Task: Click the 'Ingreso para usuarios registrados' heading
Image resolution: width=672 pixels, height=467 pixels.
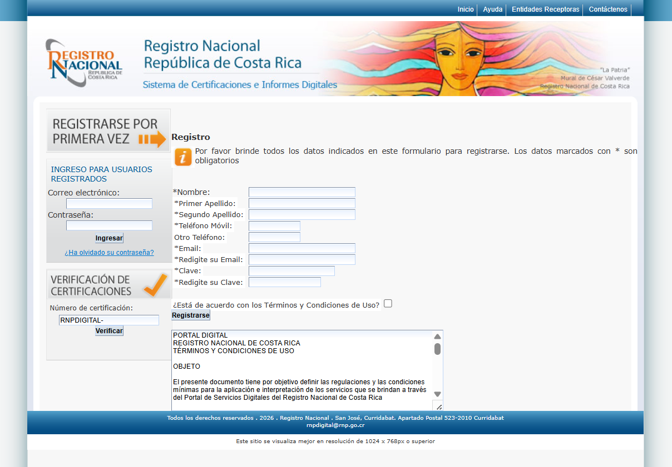Action: coord(101,174)
